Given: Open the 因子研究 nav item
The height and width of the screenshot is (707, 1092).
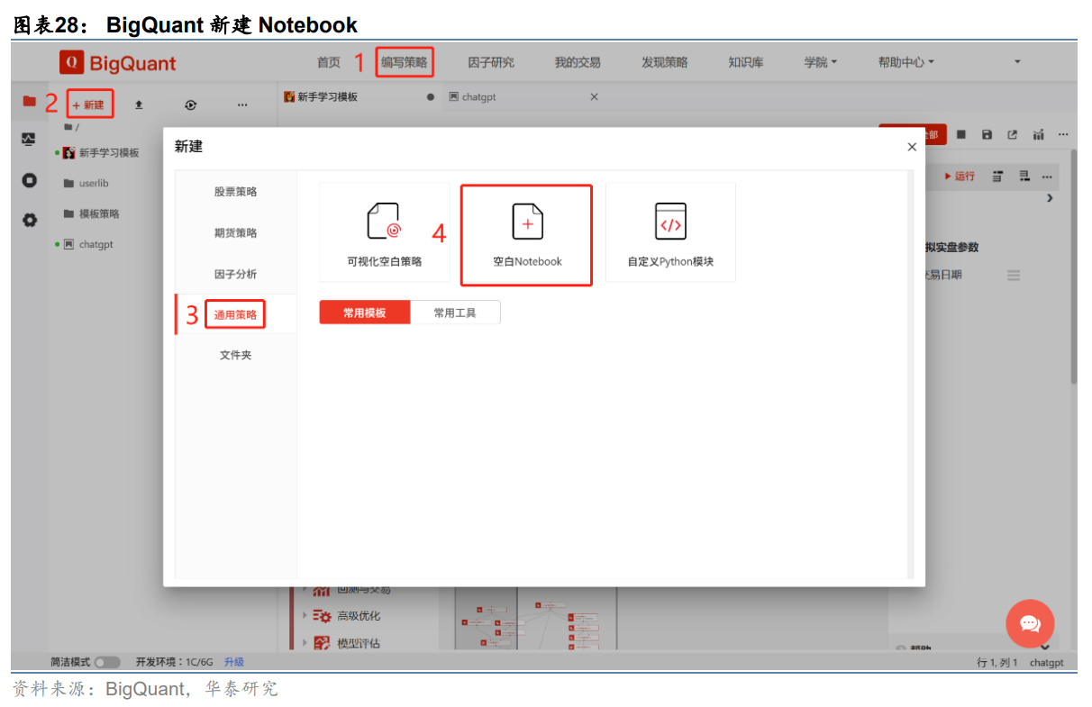Looking at the screenshot, I should [491, 62].
